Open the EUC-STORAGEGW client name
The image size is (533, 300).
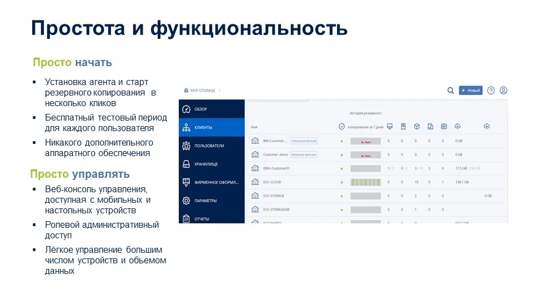pyautogui.click(x=276, y=209)
